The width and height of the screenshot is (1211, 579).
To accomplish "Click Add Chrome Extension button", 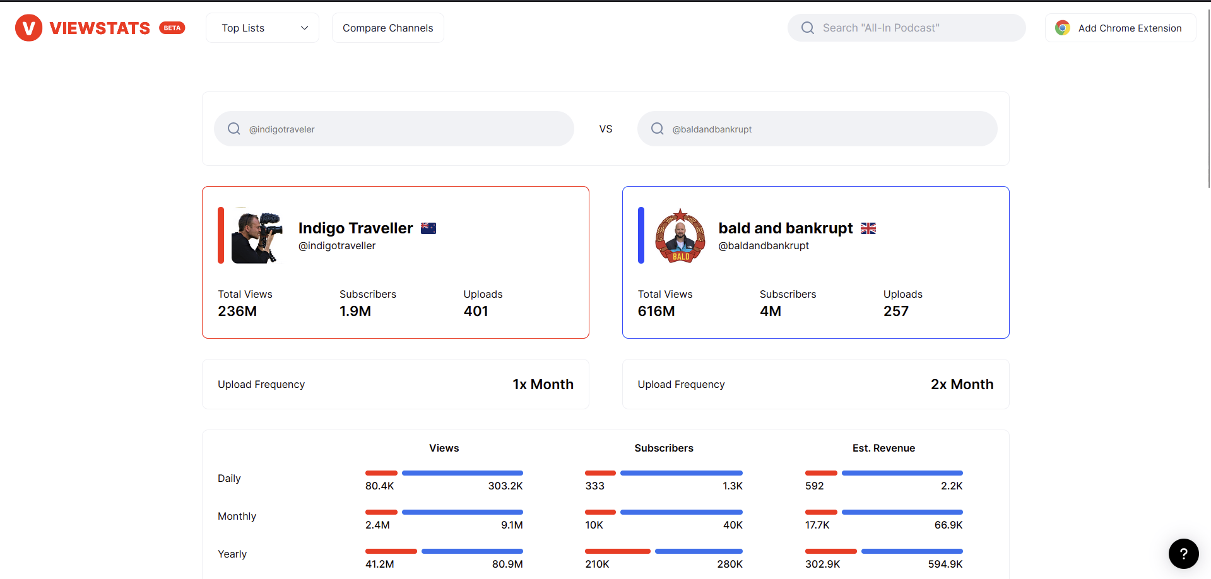I will pos(1120,28).
